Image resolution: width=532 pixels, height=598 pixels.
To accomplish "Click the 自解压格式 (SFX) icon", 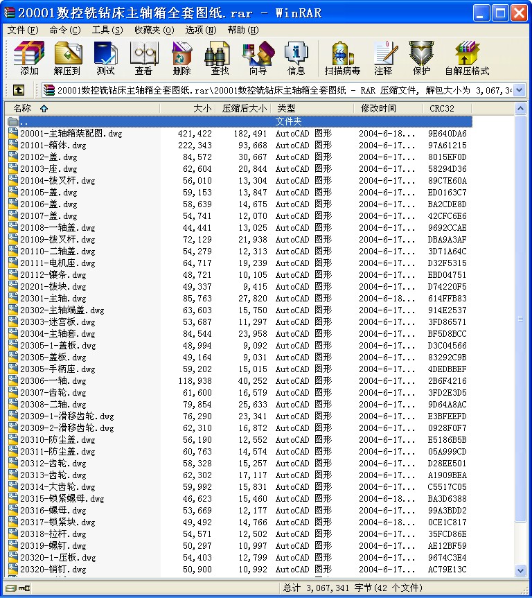I will (x=467, y=58).
